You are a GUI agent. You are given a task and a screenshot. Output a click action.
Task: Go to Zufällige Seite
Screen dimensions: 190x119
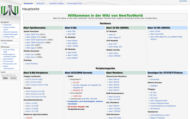[x=9, y=37]
